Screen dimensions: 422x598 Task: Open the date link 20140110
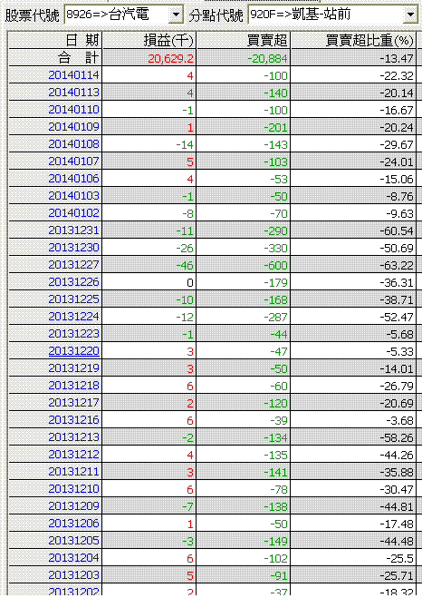click(x=74, y=110)
